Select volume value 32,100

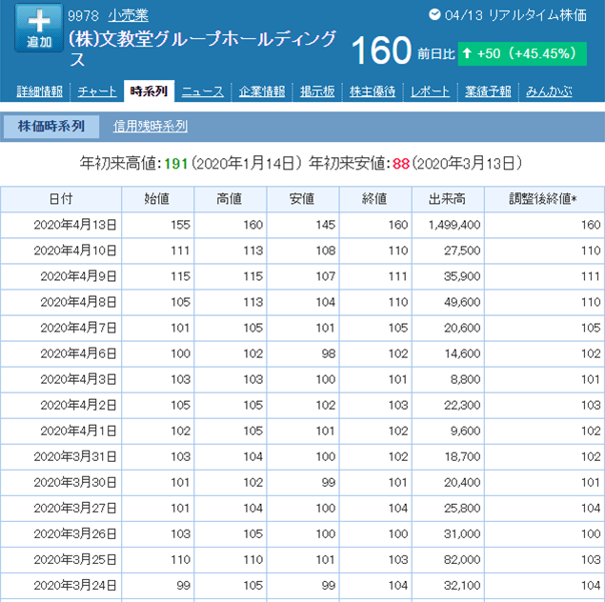462,586
